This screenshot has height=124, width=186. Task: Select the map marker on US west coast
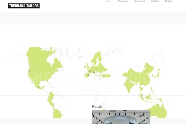pos(29,71)
